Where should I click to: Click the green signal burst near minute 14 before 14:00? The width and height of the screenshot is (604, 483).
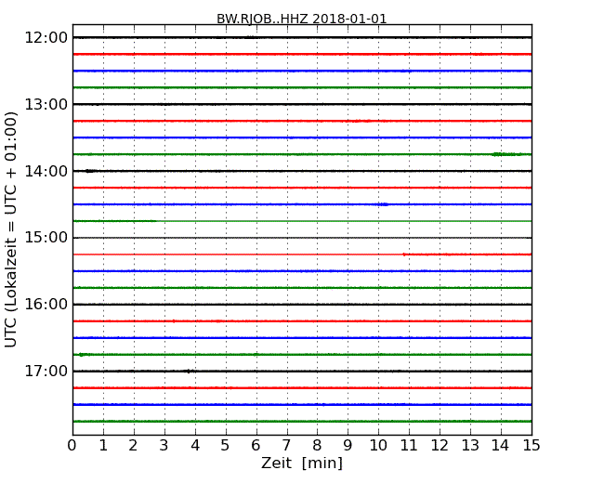tap(506, 154)
